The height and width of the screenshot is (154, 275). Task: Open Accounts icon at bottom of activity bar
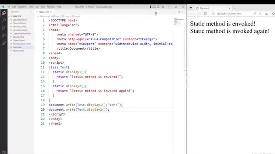coord(4,152)
